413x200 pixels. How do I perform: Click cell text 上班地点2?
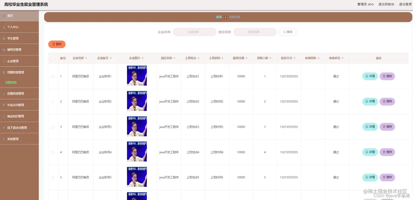coord(193,102)
